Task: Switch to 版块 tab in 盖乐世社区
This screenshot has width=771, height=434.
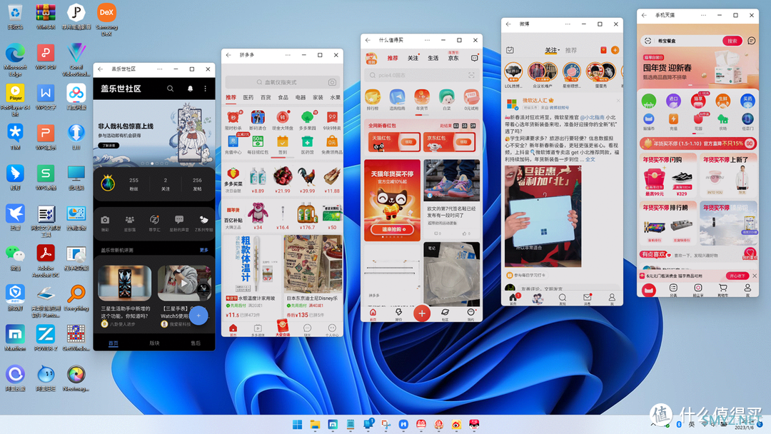Action: coord(154,343)
